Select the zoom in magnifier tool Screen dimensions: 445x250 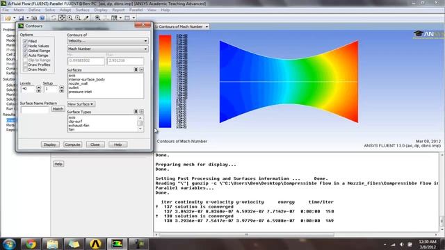[x=70, y=18]
